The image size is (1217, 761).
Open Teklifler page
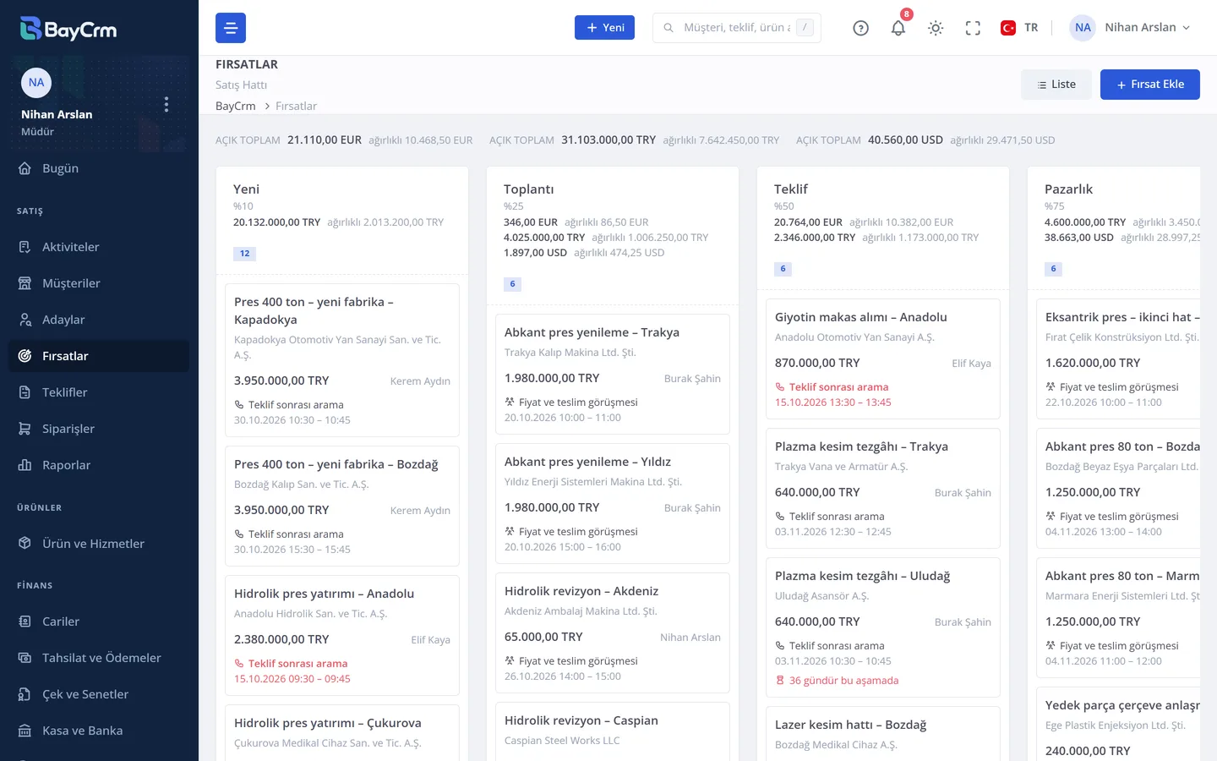click(x=99, y=392)
